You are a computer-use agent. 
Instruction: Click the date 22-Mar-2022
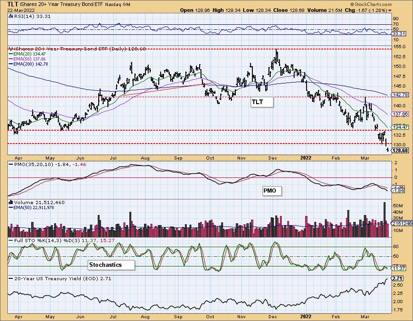(x=21, y=10)
